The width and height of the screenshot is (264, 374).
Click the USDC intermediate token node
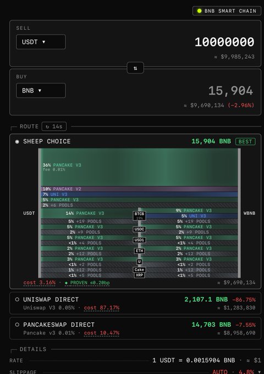pyautogui.click(x=139, y=229)
